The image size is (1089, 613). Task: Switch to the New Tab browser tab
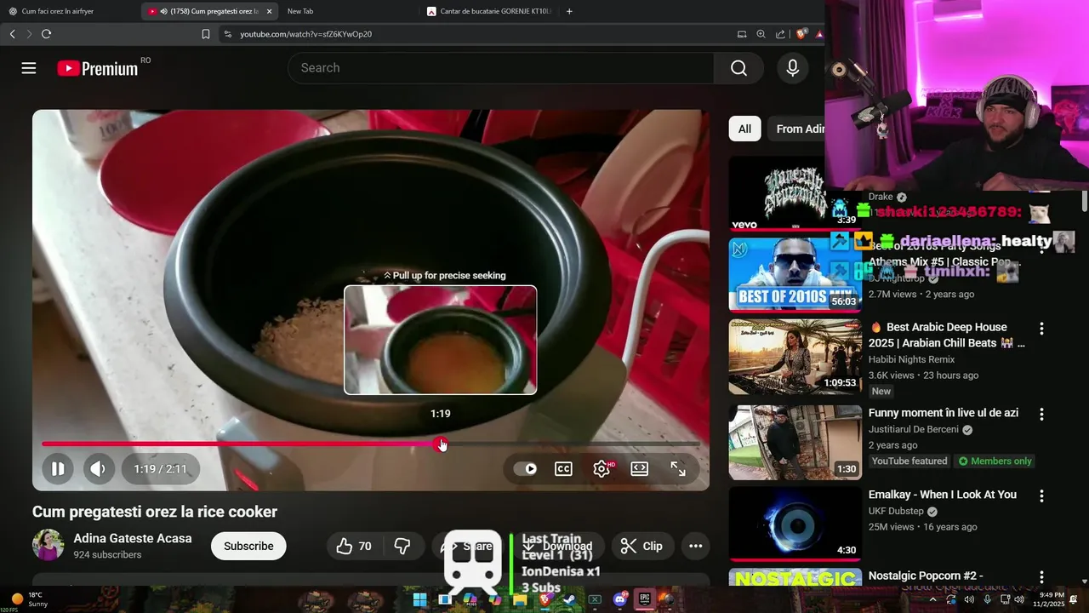[349, 11]
